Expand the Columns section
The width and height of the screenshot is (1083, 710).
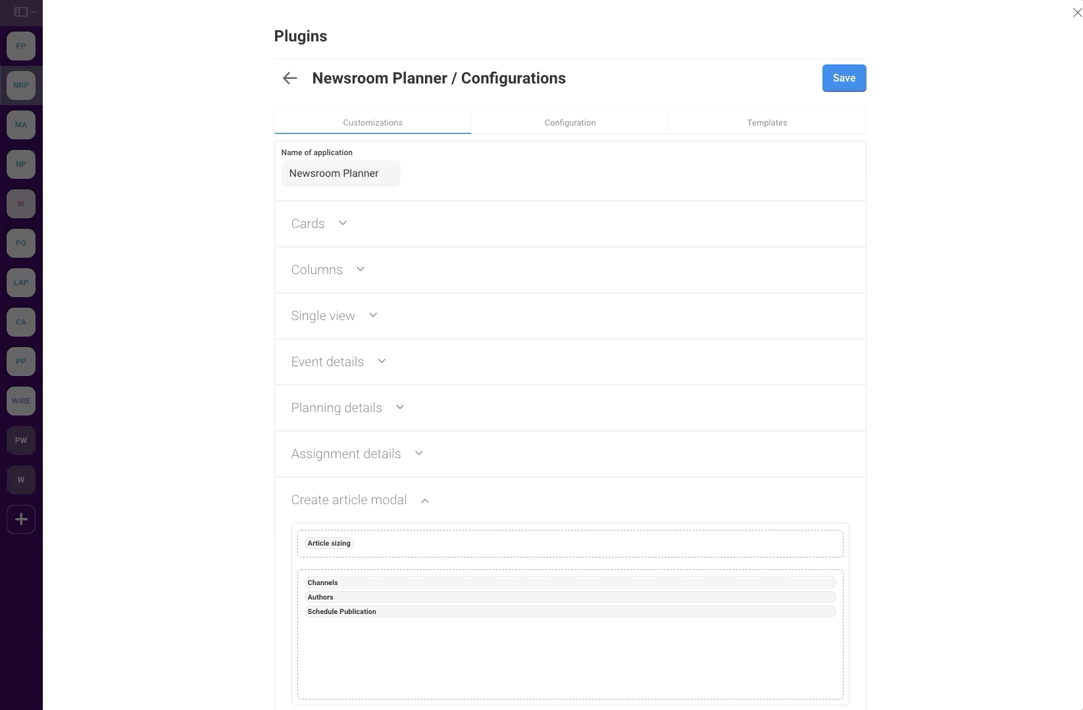[328, 270]
